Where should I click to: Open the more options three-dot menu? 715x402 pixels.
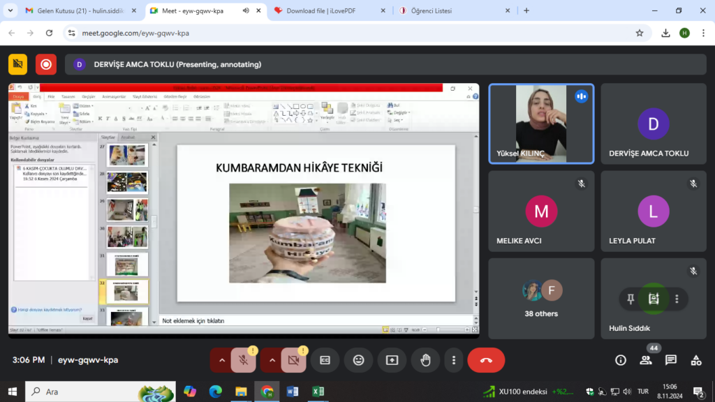click(x=454, y=360)
